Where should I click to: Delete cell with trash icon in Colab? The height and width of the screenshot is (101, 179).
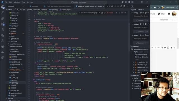tap(171, 47)
